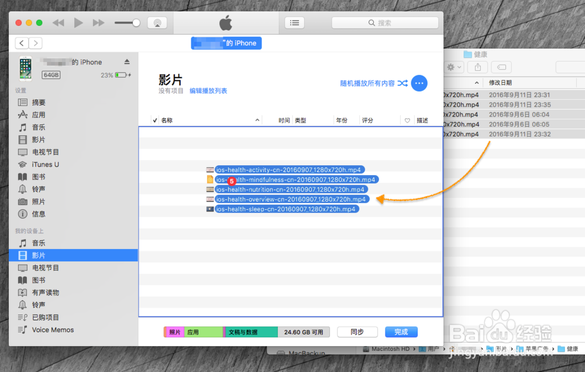
Task: Click the fast-forward playback button
Action: click(x=98, y=23)
